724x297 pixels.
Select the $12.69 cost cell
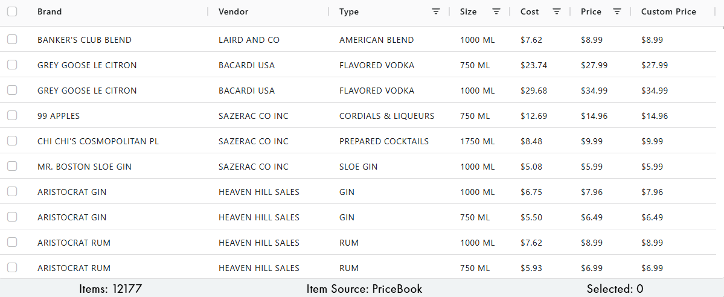point(534,116)
